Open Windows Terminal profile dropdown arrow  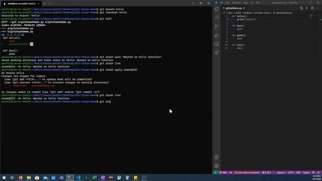coord(50,4)
